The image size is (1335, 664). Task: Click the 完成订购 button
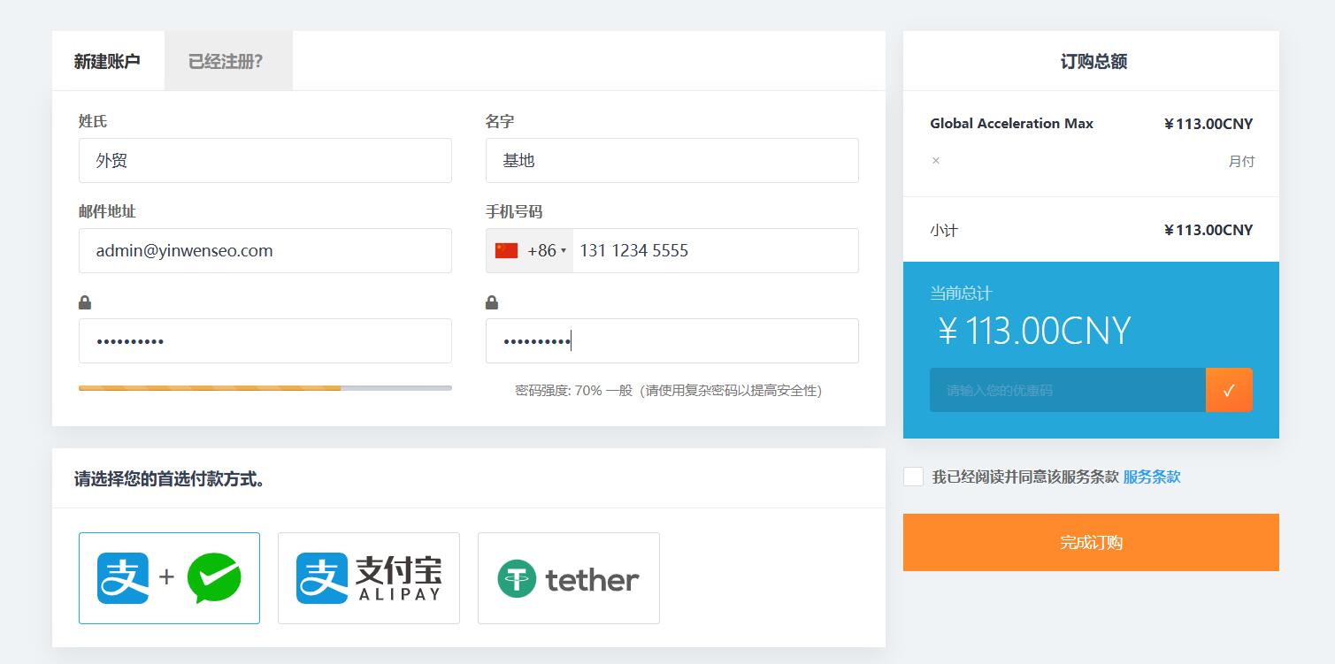pyautogui.click(x=1091, y=542)
